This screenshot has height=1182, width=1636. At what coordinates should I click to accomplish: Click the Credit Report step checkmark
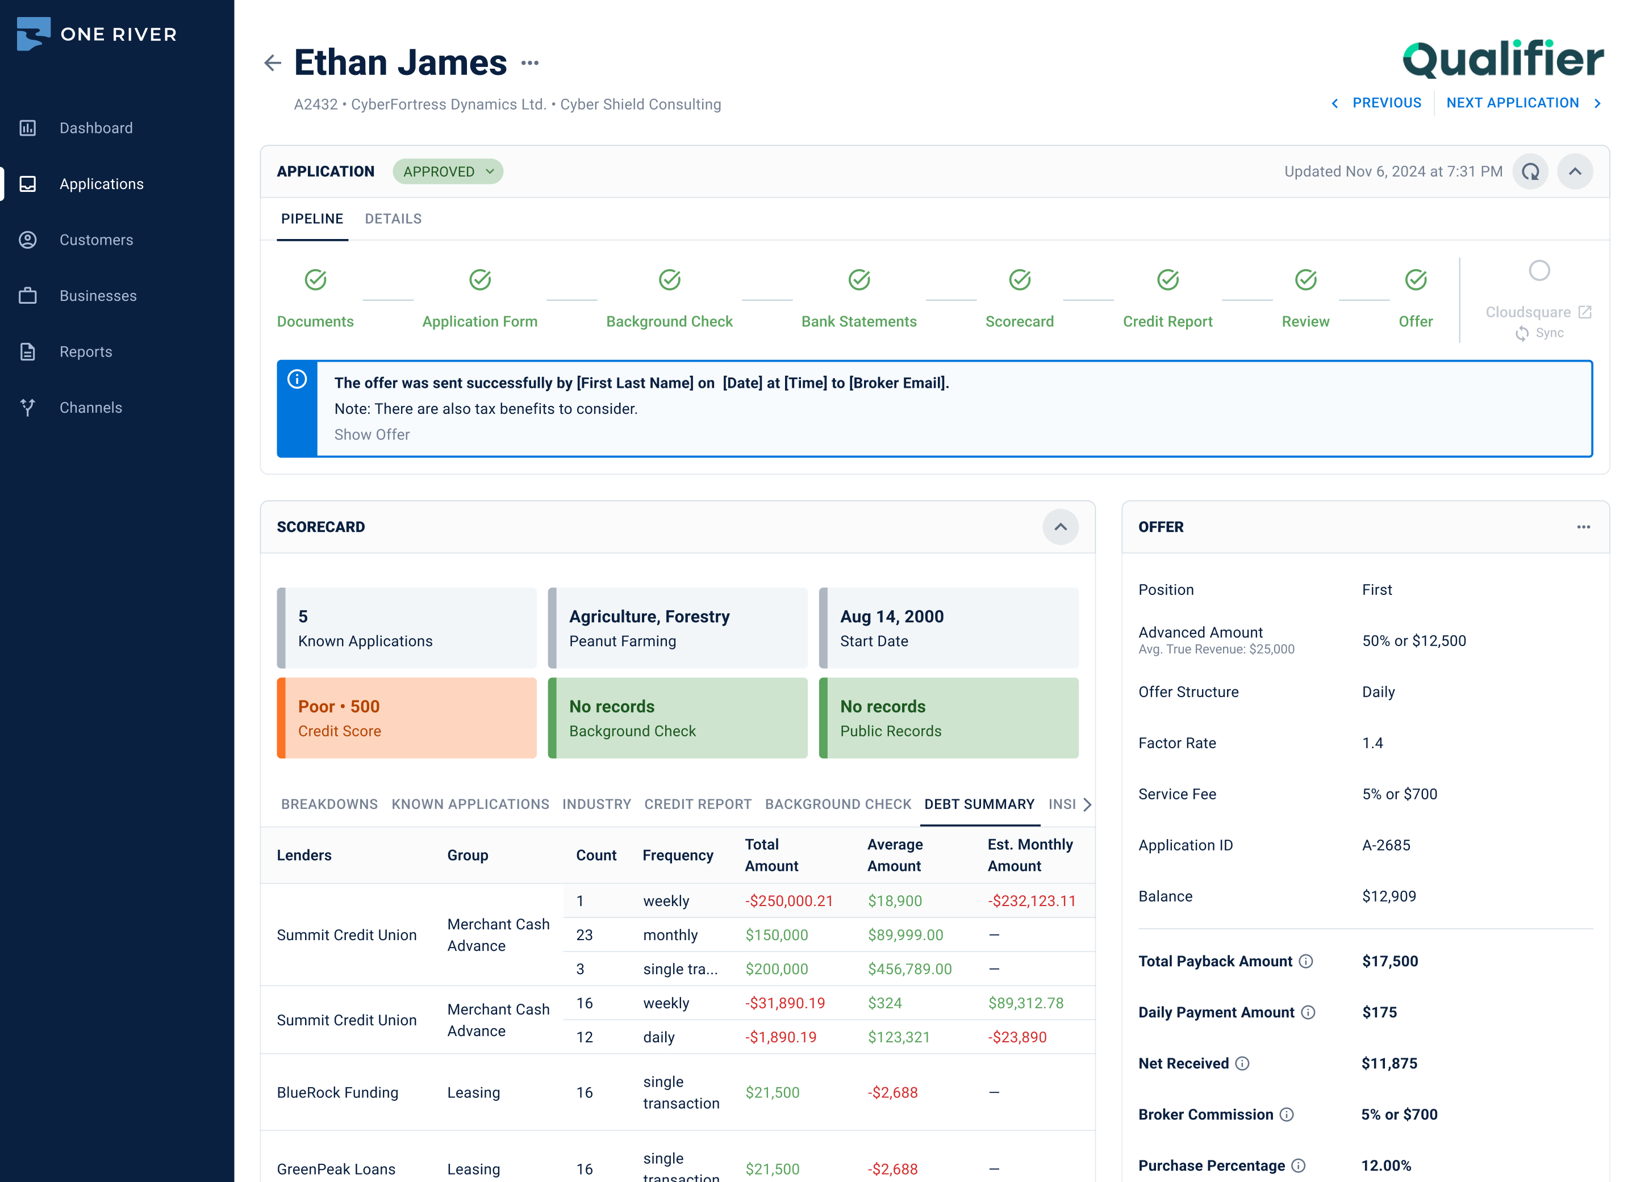(x=1167, y=280)
